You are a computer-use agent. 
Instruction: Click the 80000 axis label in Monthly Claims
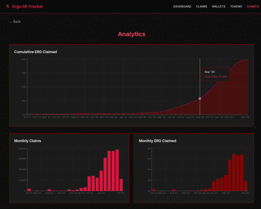(x=22, y=148)
